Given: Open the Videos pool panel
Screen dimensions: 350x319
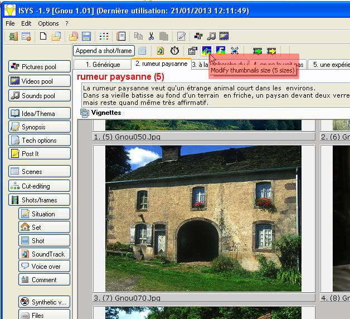Looking at the screenshot, I should (x=40, y=81).
